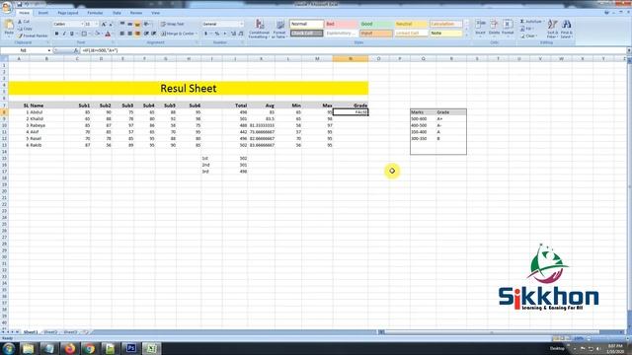The image size is (632, 355).
Task: Toggle Align Text Left
Action: pos(122,34)
